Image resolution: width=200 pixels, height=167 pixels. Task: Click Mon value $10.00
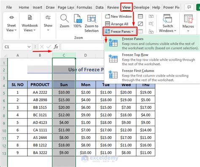pos(86,153)
